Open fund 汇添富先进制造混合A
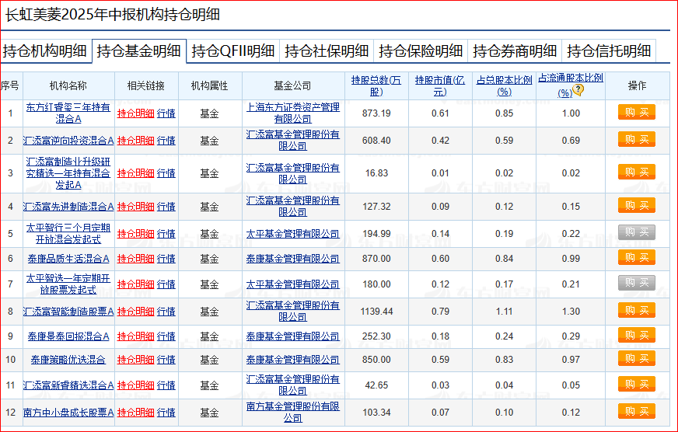This screenshot has width=678, height=432. 68,207
